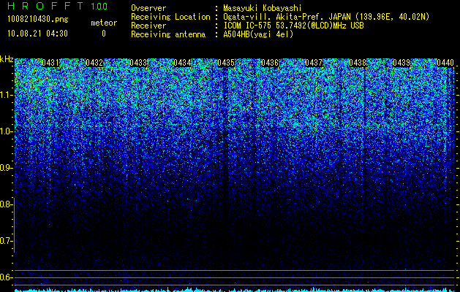Click the Receiving Location label

point(170,18)
